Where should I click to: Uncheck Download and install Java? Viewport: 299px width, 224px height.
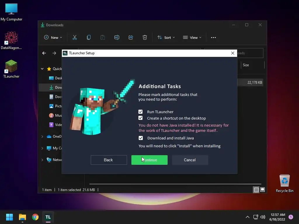pyautogui.click(x=141, y=138)
